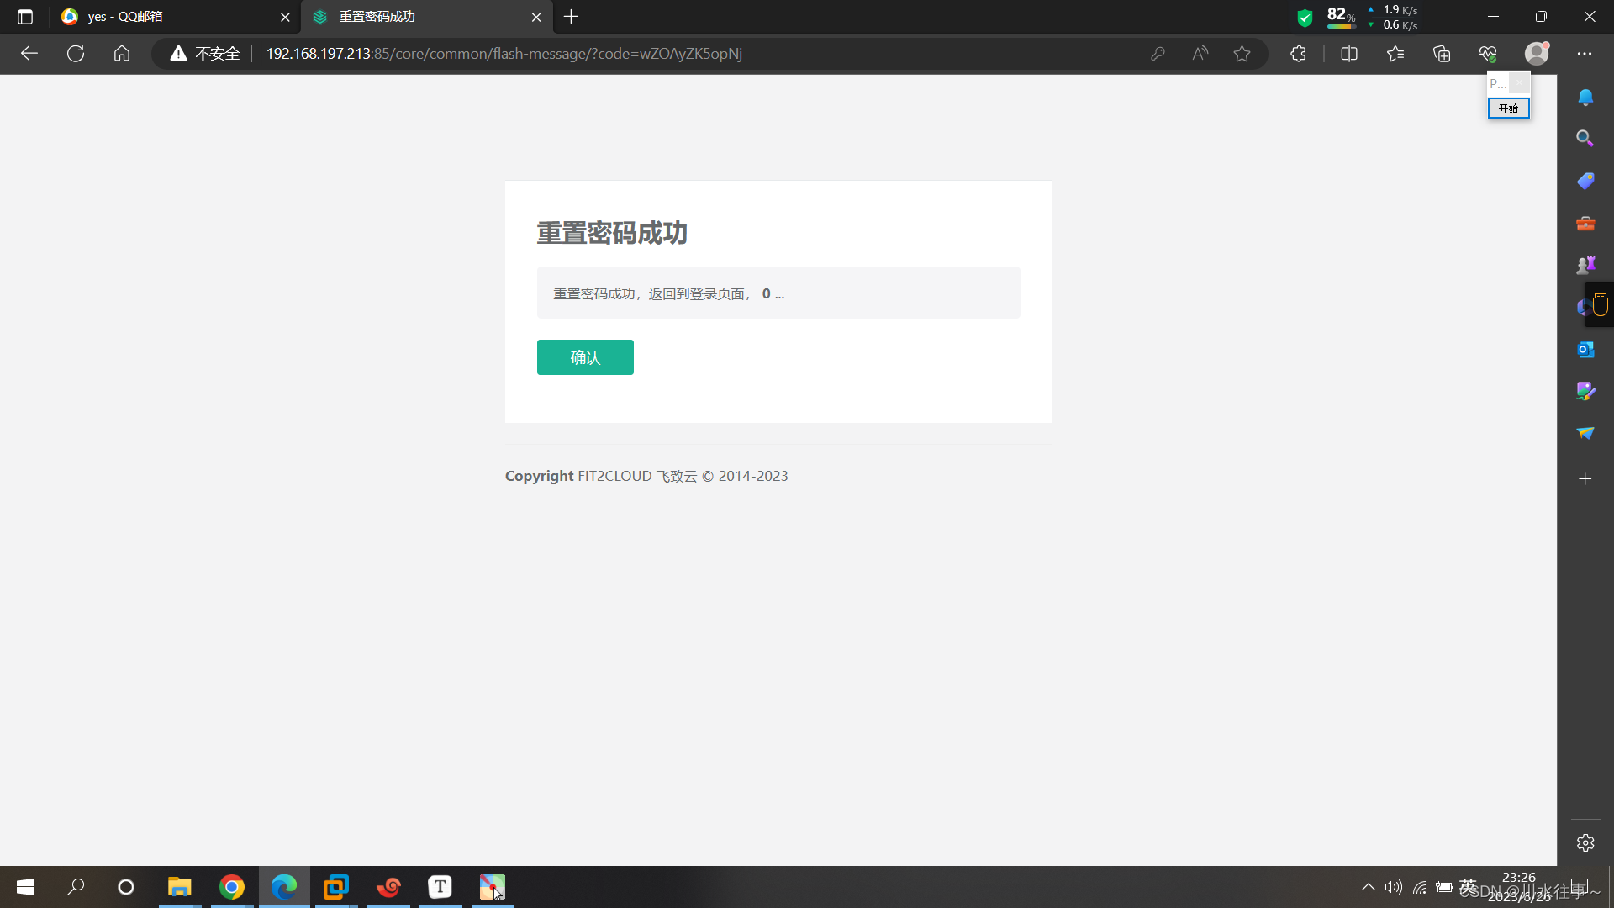Screen dimensions: 1614x908
Task: Open the sidebar notification bell
Action: coord(1585,97)
